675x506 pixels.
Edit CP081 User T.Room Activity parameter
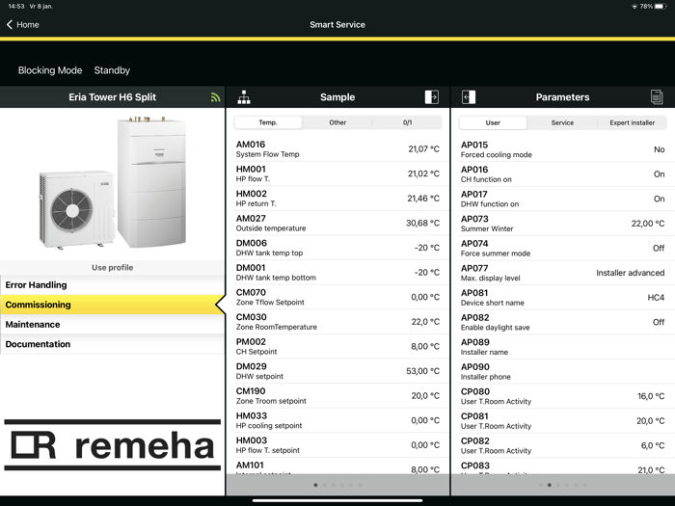click(563, 421)
